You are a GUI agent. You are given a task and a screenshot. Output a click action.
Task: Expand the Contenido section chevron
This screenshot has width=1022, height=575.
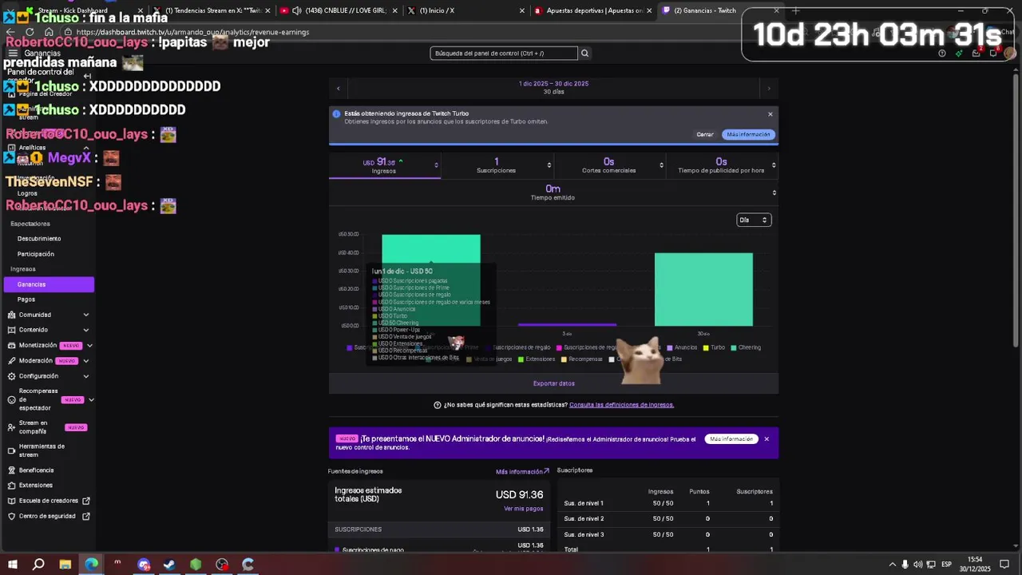click(86, 330)
